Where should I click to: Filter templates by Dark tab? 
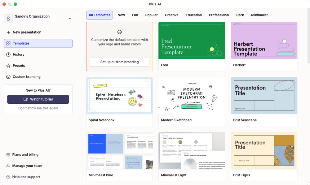coord(240,15)
